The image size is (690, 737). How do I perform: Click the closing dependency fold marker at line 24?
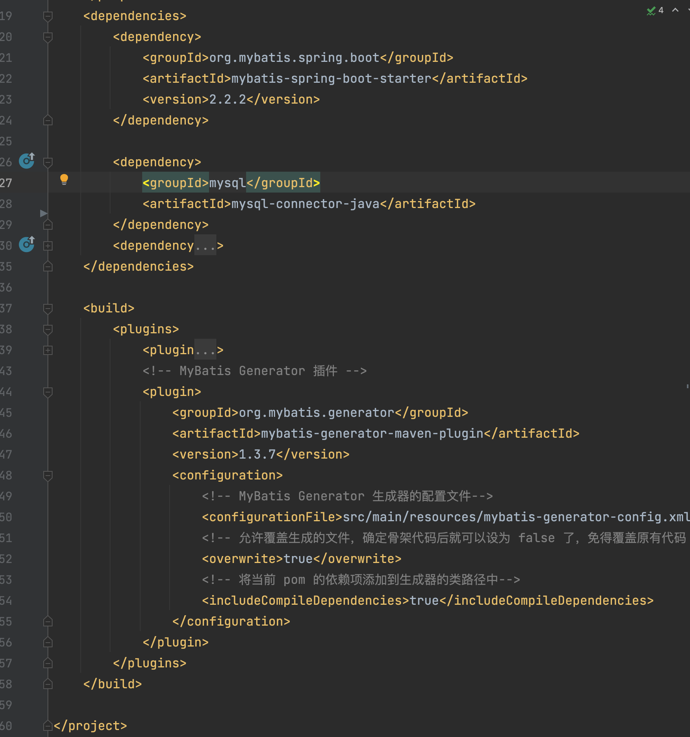point(48,121)
